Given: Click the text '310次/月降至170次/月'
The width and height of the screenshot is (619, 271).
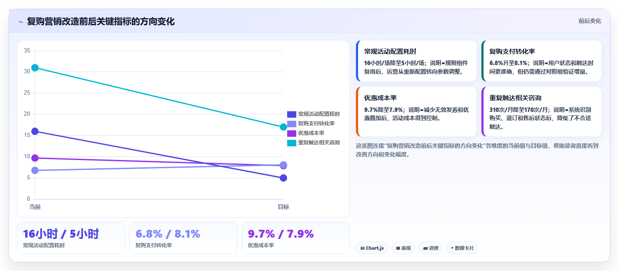Looking at the screenshot, I should point(518,110).
